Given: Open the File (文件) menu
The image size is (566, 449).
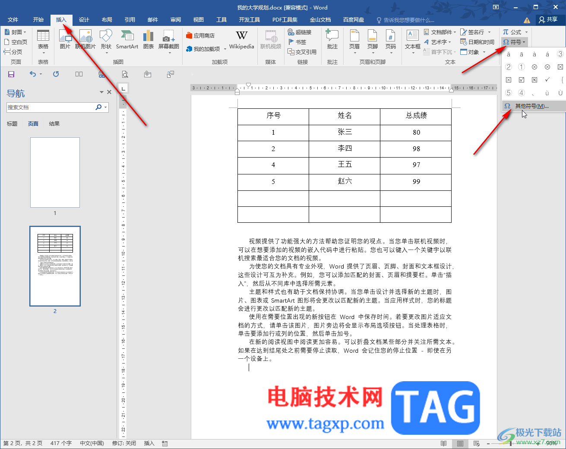Looking at the screenshot, I should click(x=13, y=20).
